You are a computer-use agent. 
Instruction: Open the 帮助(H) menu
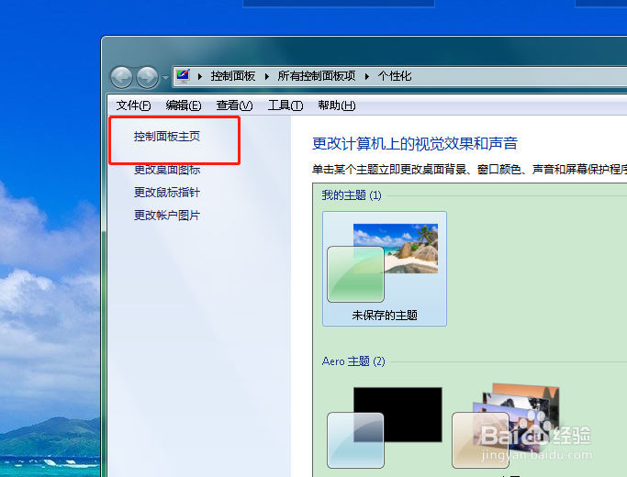(336, 105)
